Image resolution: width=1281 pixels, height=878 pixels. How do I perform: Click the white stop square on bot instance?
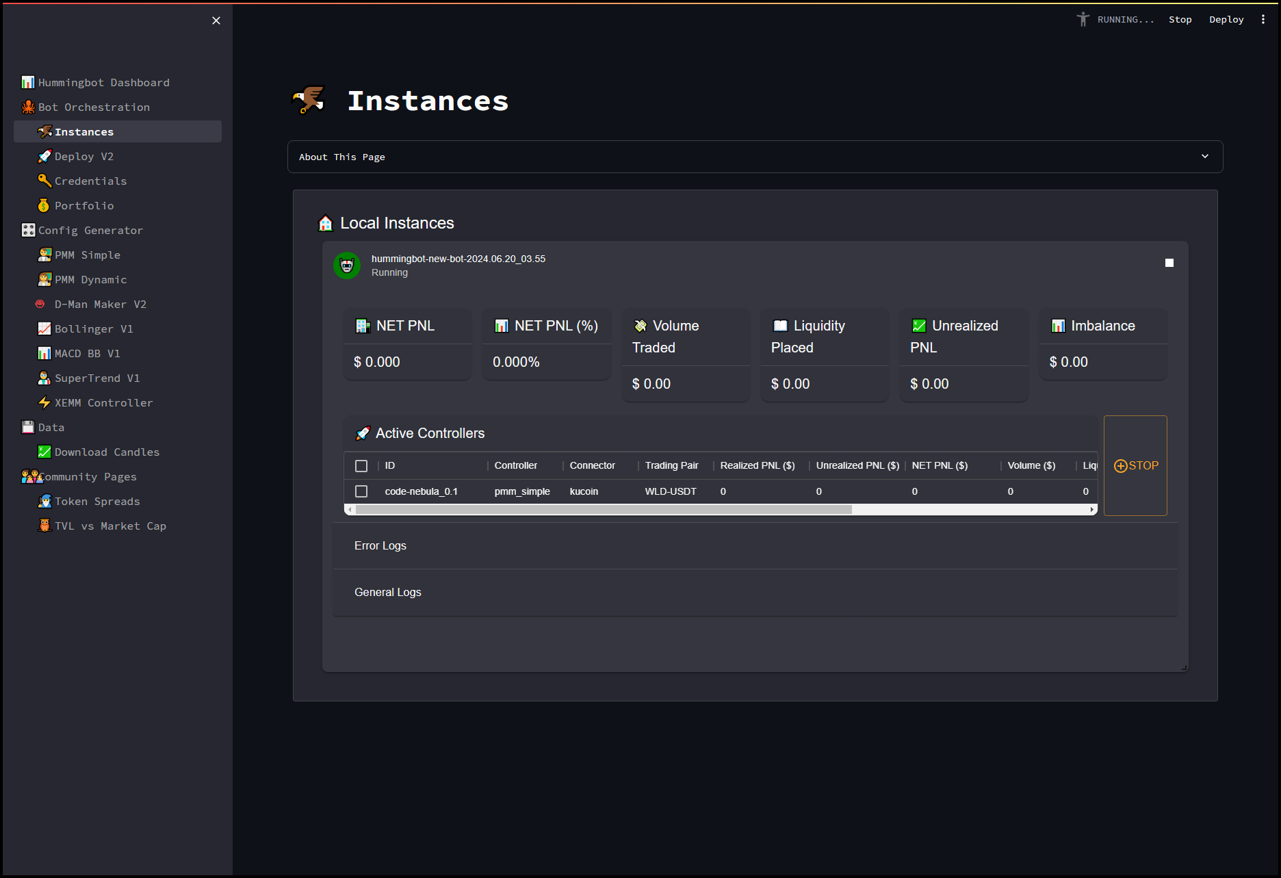point(1169,263)
